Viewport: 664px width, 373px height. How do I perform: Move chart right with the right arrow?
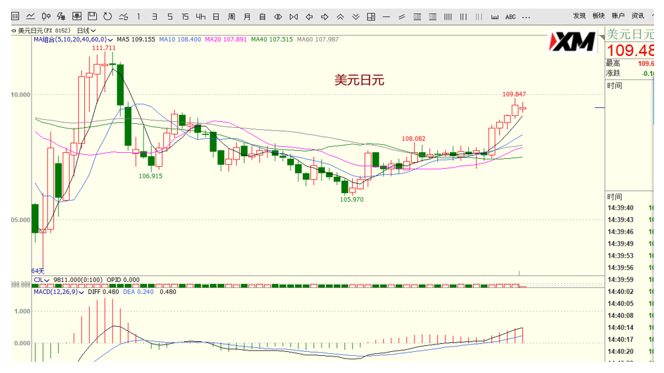tap(325, 16)
